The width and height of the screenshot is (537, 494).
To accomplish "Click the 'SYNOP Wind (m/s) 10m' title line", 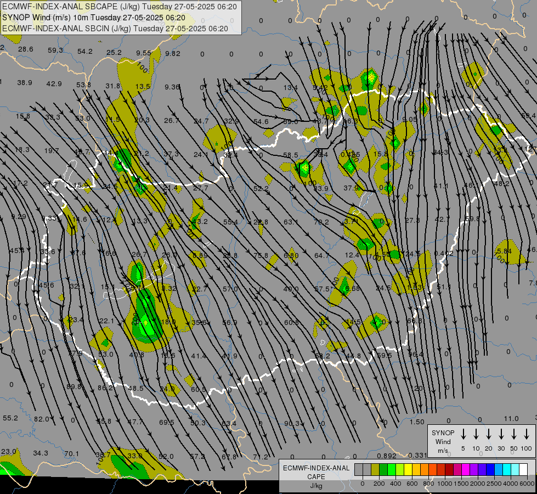I will coord(93,18).
